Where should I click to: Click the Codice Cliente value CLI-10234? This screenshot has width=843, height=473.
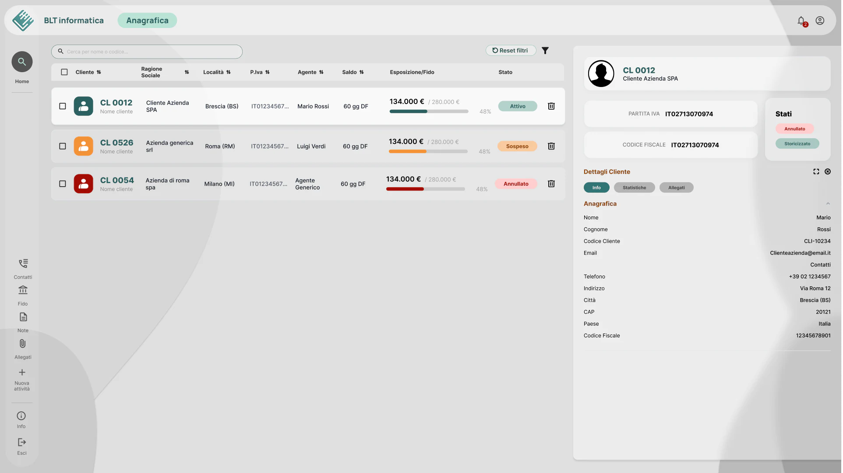817,241
